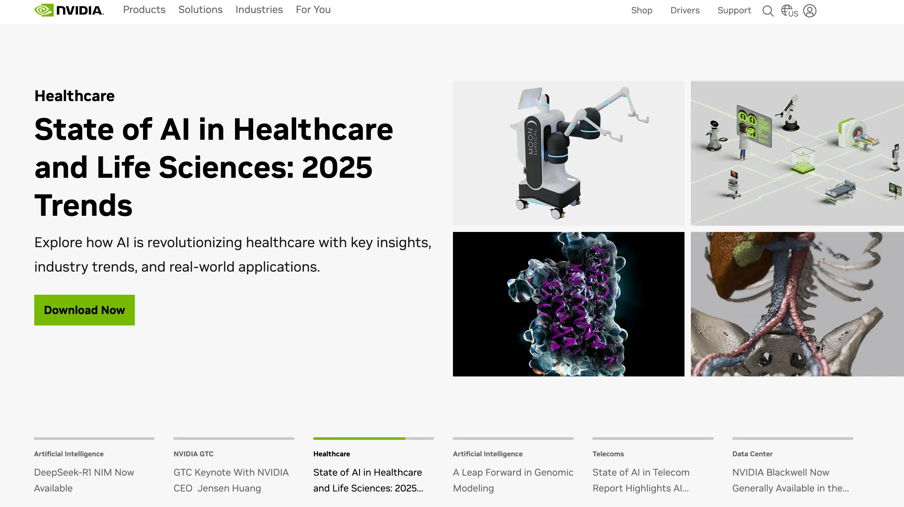Click the Data Center category label
Image resolution: width=904 pixels, height=507 pixels.
(x=752, y=454)
